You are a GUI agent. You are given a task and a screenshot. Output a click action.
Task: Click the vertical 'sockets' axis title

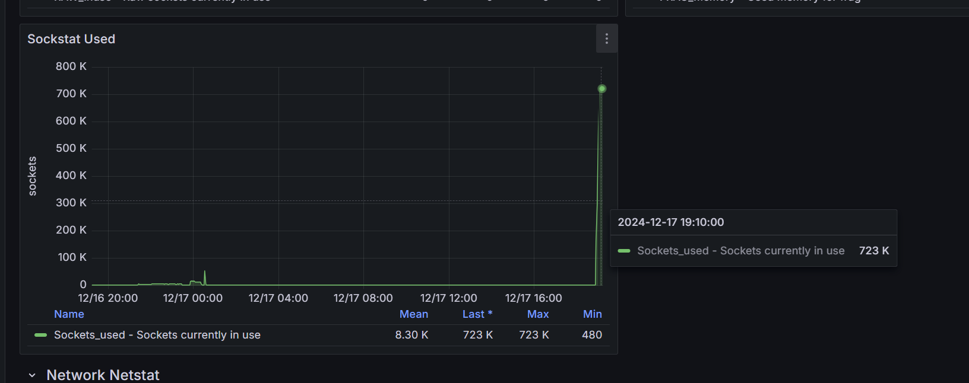pyautogui.click(x=33, y=176)
